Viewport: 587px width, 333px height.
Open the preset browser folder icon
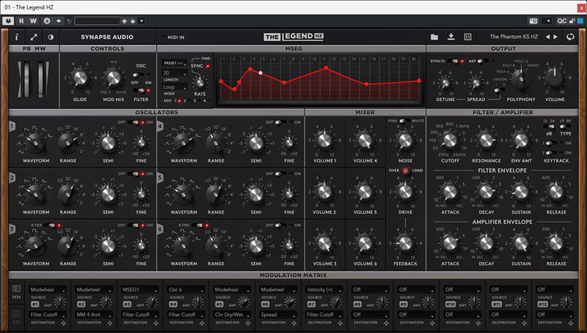tap(434, 37)
